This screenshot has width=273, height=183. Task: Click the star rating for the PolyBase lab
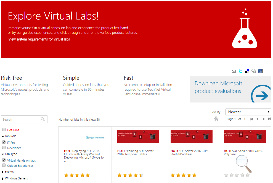pyautogui.click(x=237, y=175)
